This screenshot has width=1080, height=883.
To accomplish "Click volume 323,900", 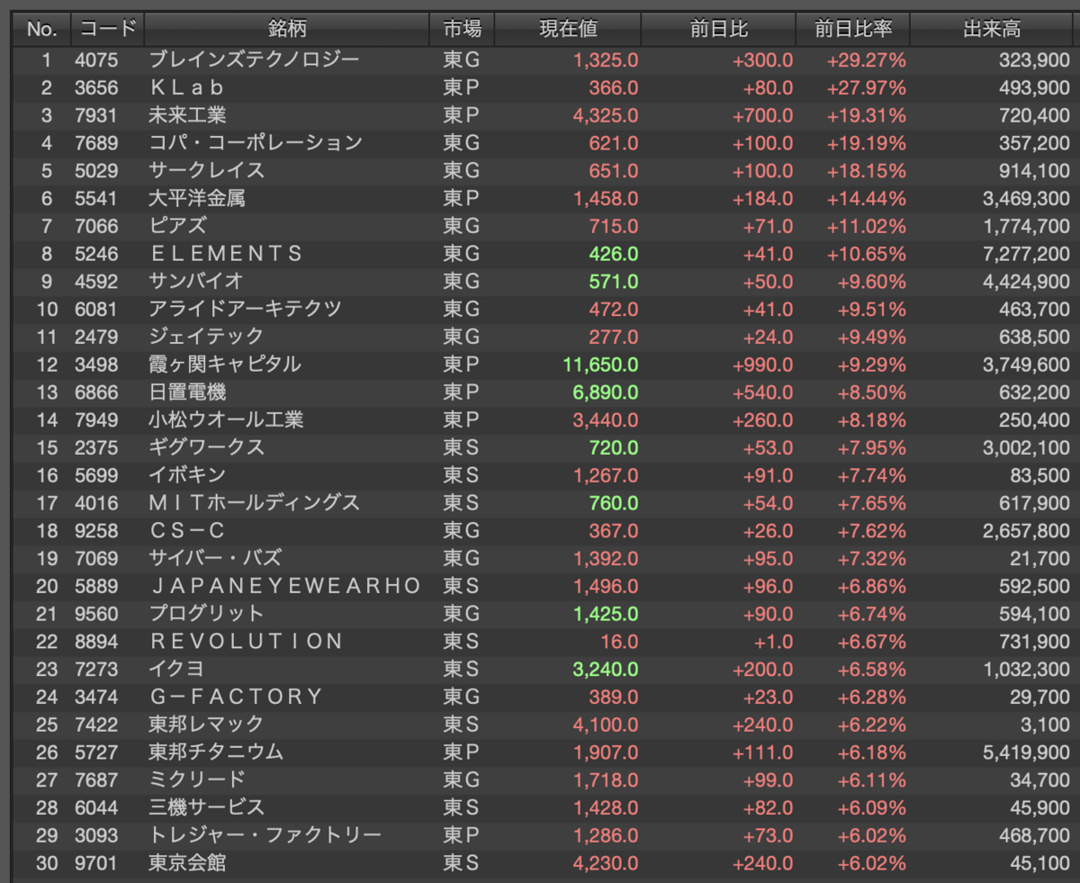I will coord(1034,60).
